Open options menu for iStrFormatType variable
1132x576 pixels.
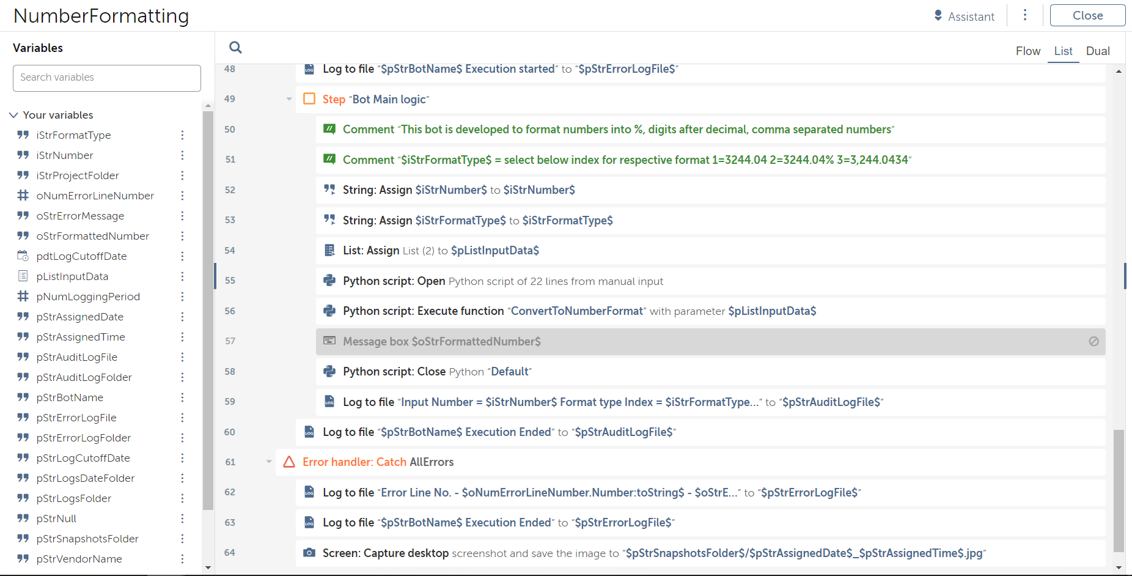click(182, 135)
